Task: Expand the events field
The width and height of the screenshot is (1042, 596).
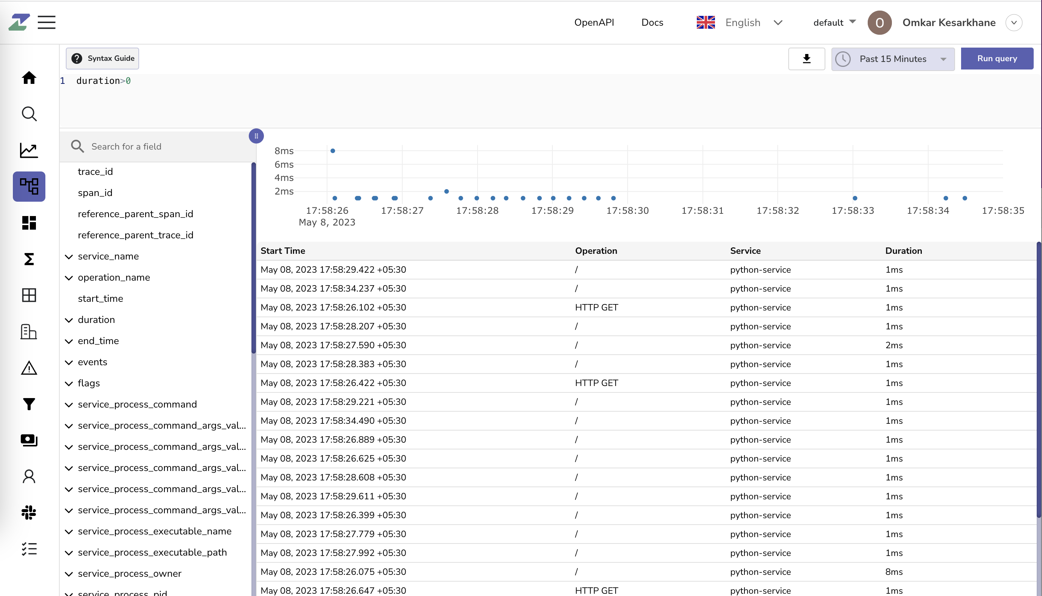Action: tap(69, 362)
